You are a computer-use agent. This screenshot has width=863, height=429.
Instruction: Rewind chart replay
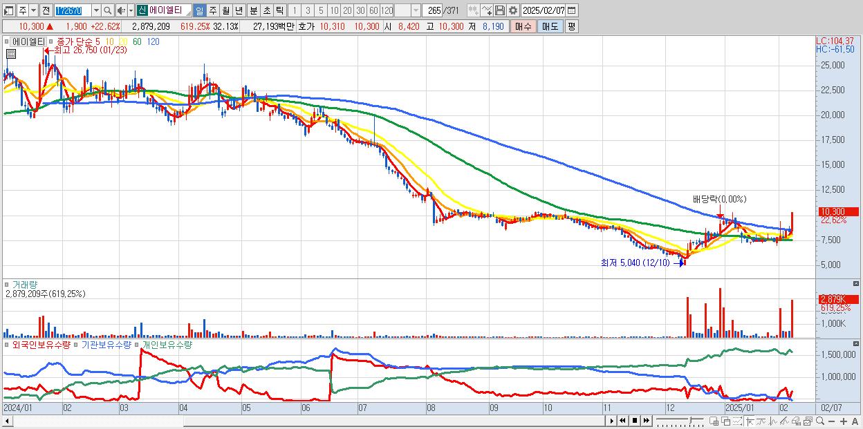(622, 421)
